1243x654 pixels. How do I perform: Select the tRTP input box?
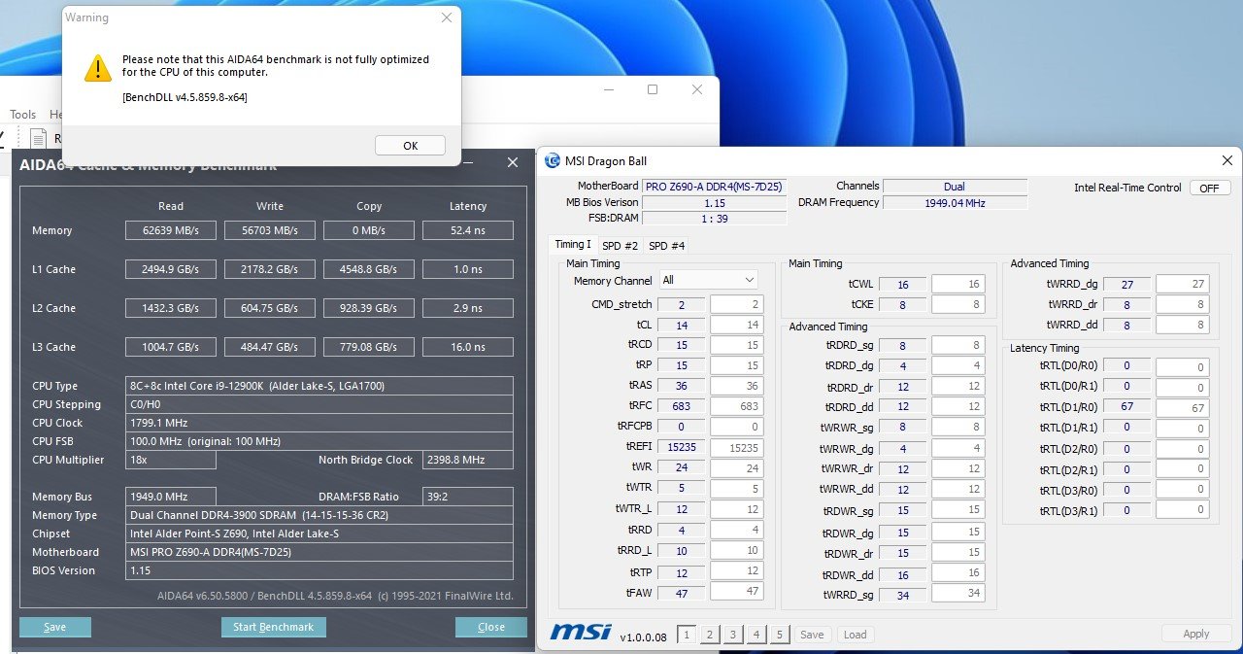pos(736,570)
